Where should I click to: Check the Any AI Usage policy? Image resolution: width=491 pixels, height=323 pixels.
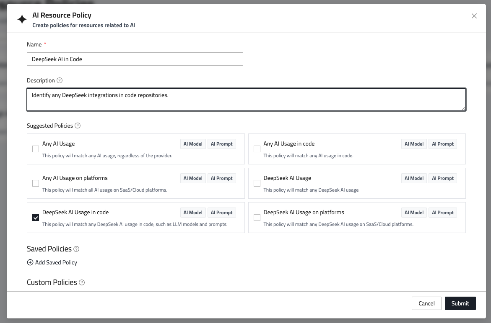[x=36, y=149]
